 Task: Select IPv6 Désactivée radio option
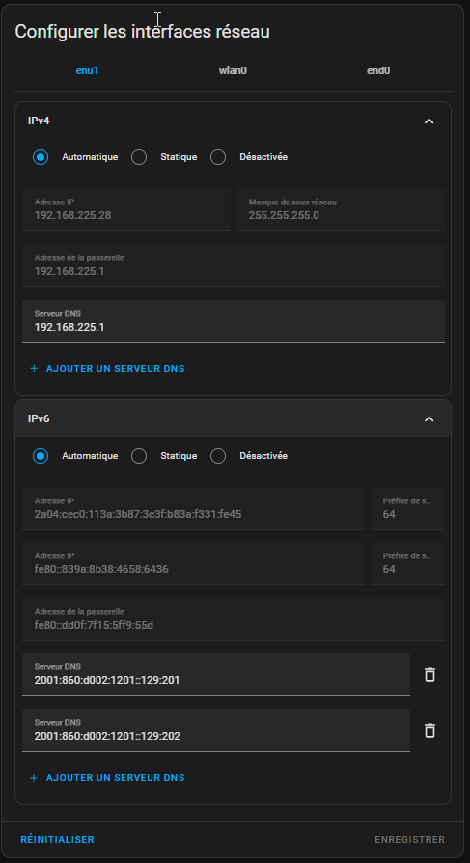pyautogui.click(x=218, y=456)
